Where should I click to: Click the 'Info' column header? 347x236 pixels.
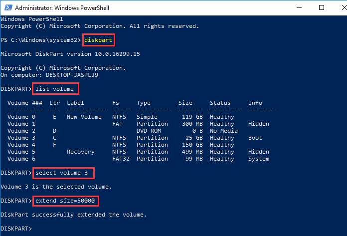click(255, 103)
